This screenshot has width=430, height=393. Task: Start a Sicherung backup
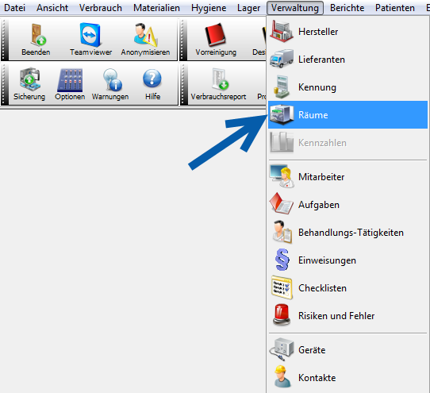[x=29, y=84]
